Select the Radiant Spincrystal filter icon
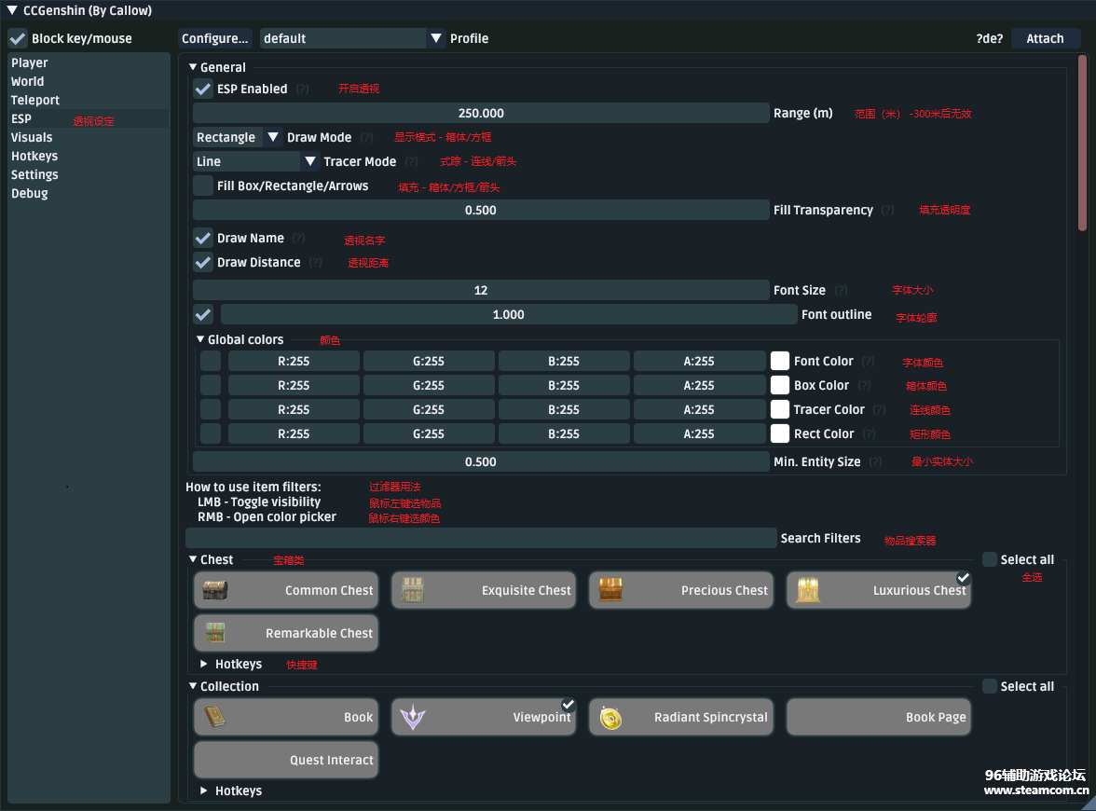 click(x=610, y=717)
